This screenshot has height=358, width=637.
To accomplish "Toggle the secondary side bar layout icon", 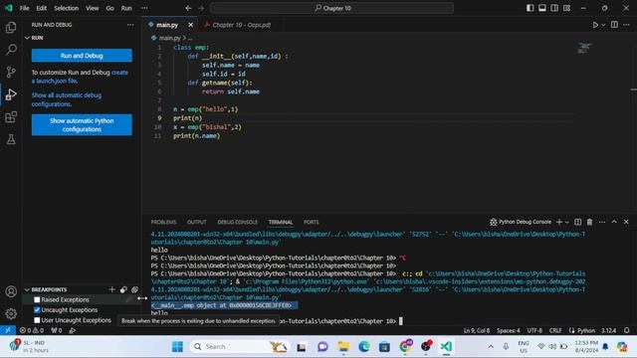I will [554, 8].
